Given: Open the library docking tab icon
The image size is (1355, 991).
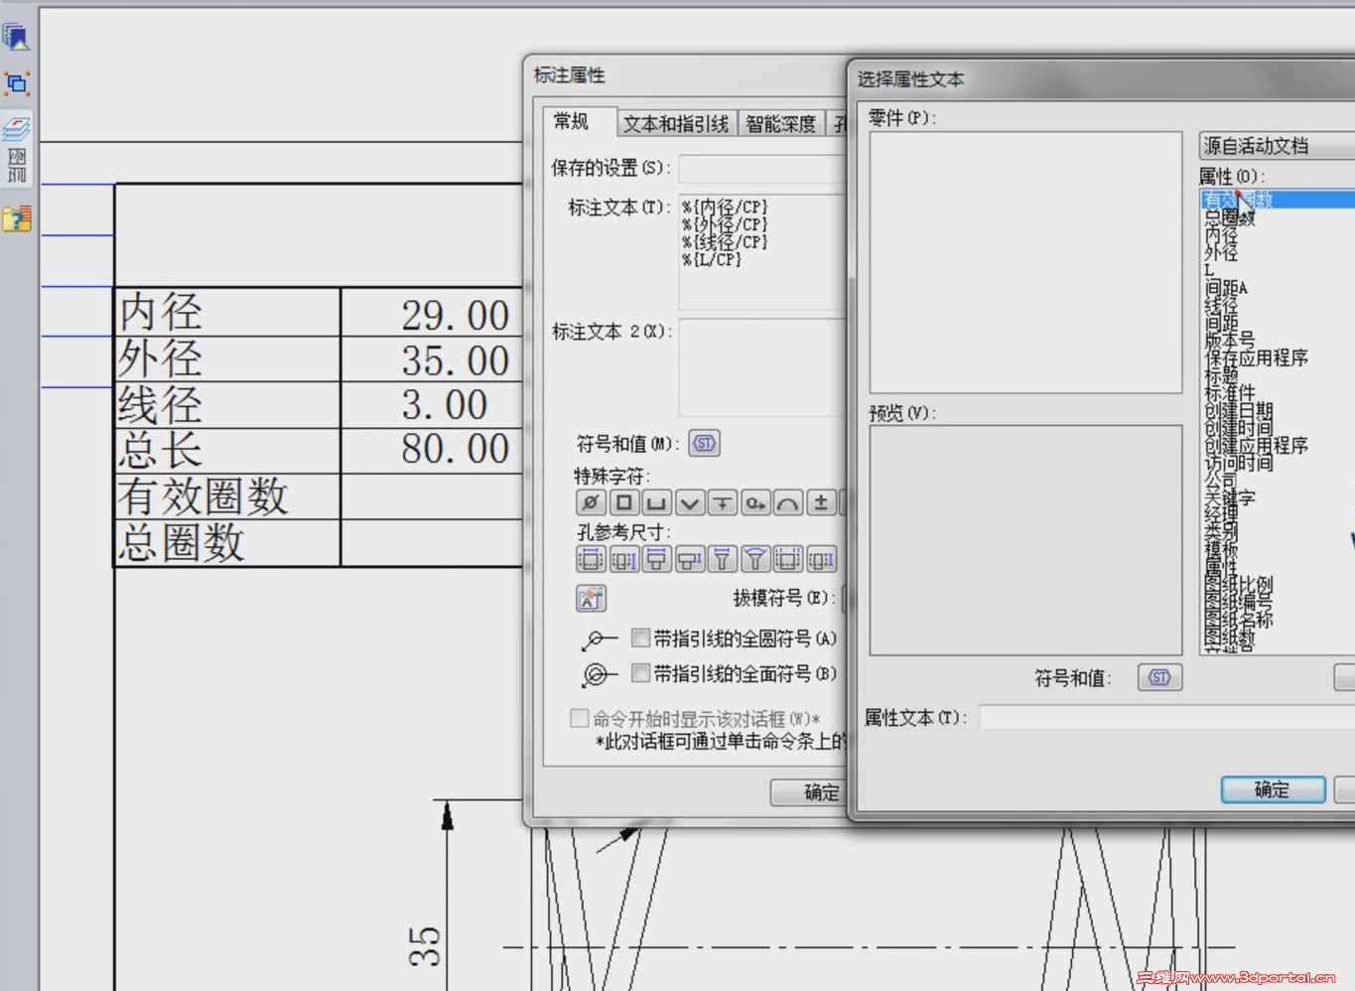Looking at the screenshot, I should point(17,38).
